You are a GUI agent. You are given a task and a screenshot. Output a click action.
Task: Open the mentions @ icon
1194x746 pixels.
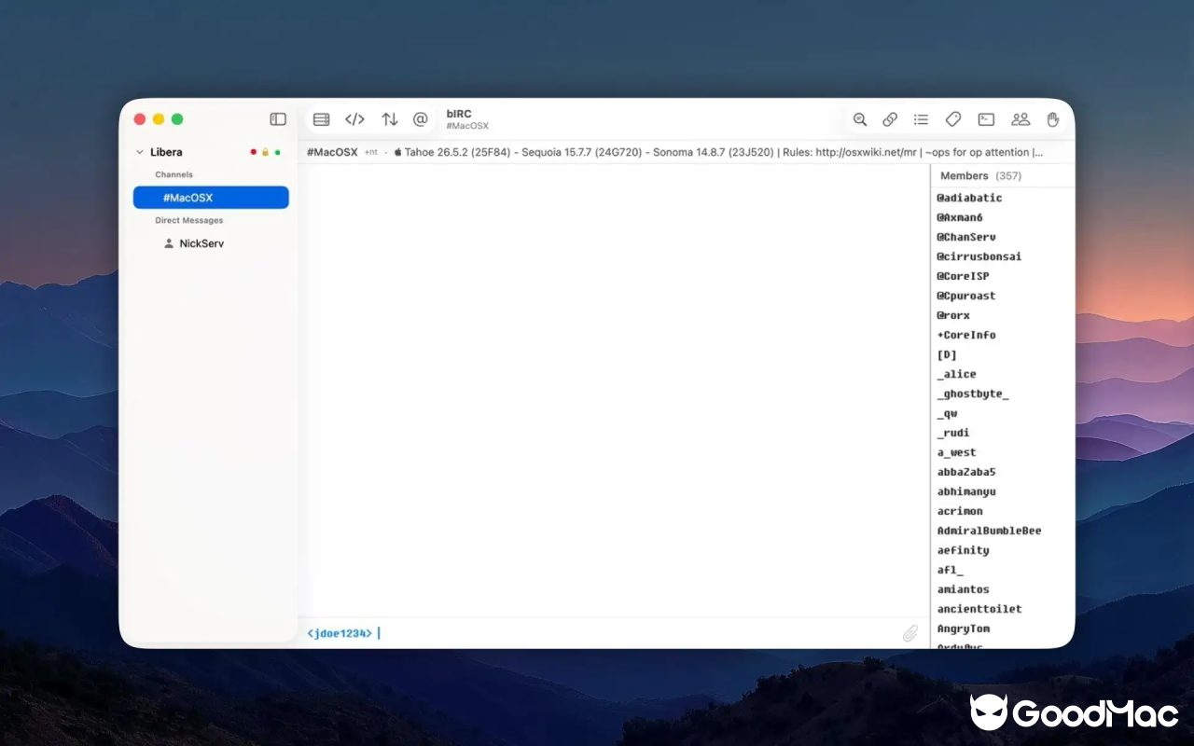(x=421, y=119)
